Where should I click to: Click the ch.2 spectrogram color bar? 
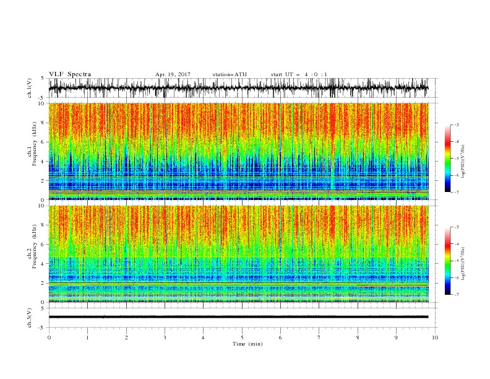point(447,261)
